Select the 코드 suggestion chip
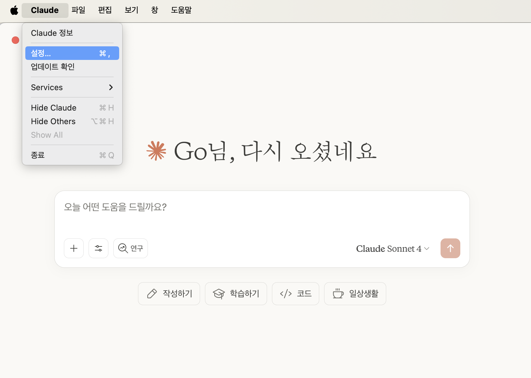Screen dimensions: 531x378 click(295, 294)
